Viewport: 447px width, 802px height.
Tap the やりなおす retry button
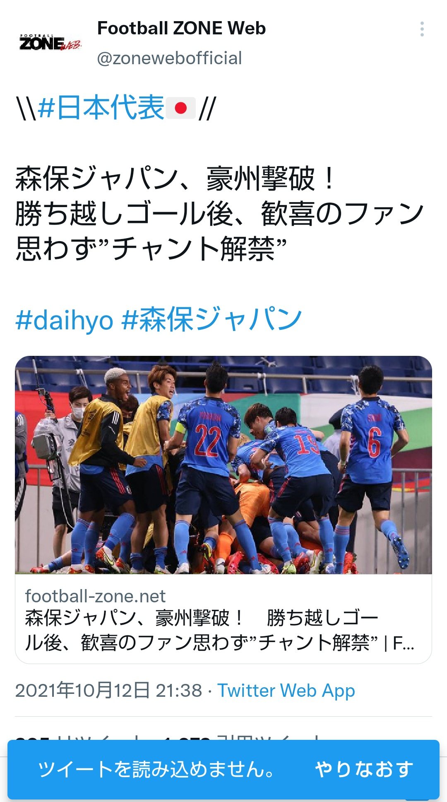click(x=364, y=769)
